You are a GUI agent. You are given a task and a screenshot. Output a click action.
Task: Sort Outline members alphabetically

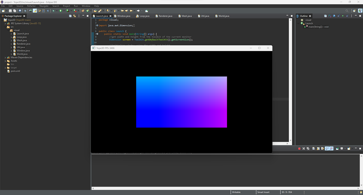(x=330, y=16)
